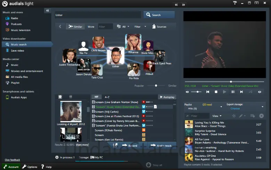
Task: Toggle the Similar artists view
Action: pyautogui.click(x=75, y=26)
